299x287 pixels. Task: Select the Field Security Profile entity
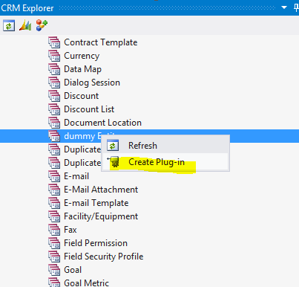(104, 257)
